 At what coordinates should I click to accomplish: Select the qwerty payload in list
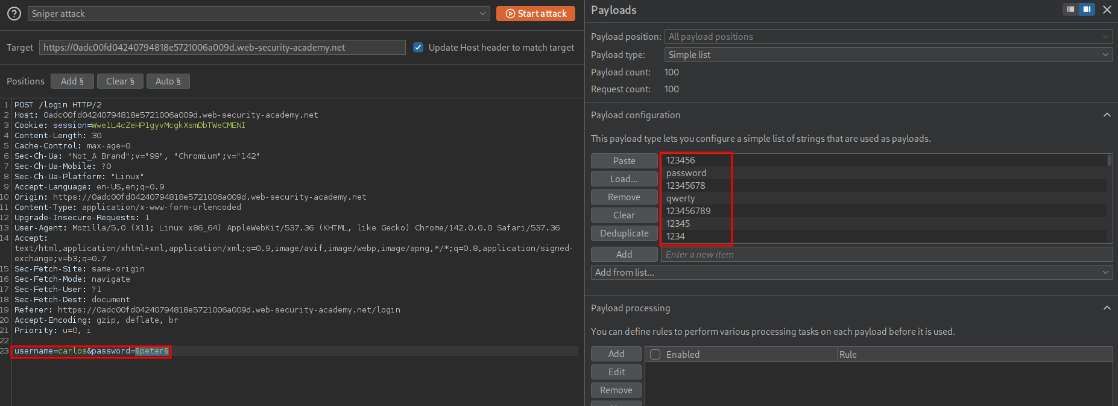pos(681,198)
